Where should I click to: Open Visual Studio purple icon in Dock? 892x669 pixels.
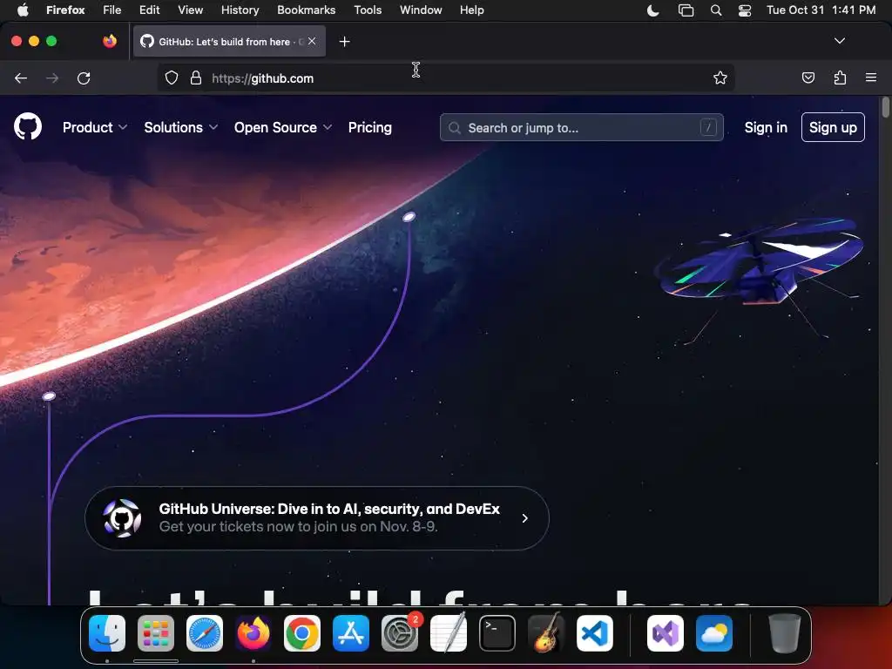(x=666, y=633)
